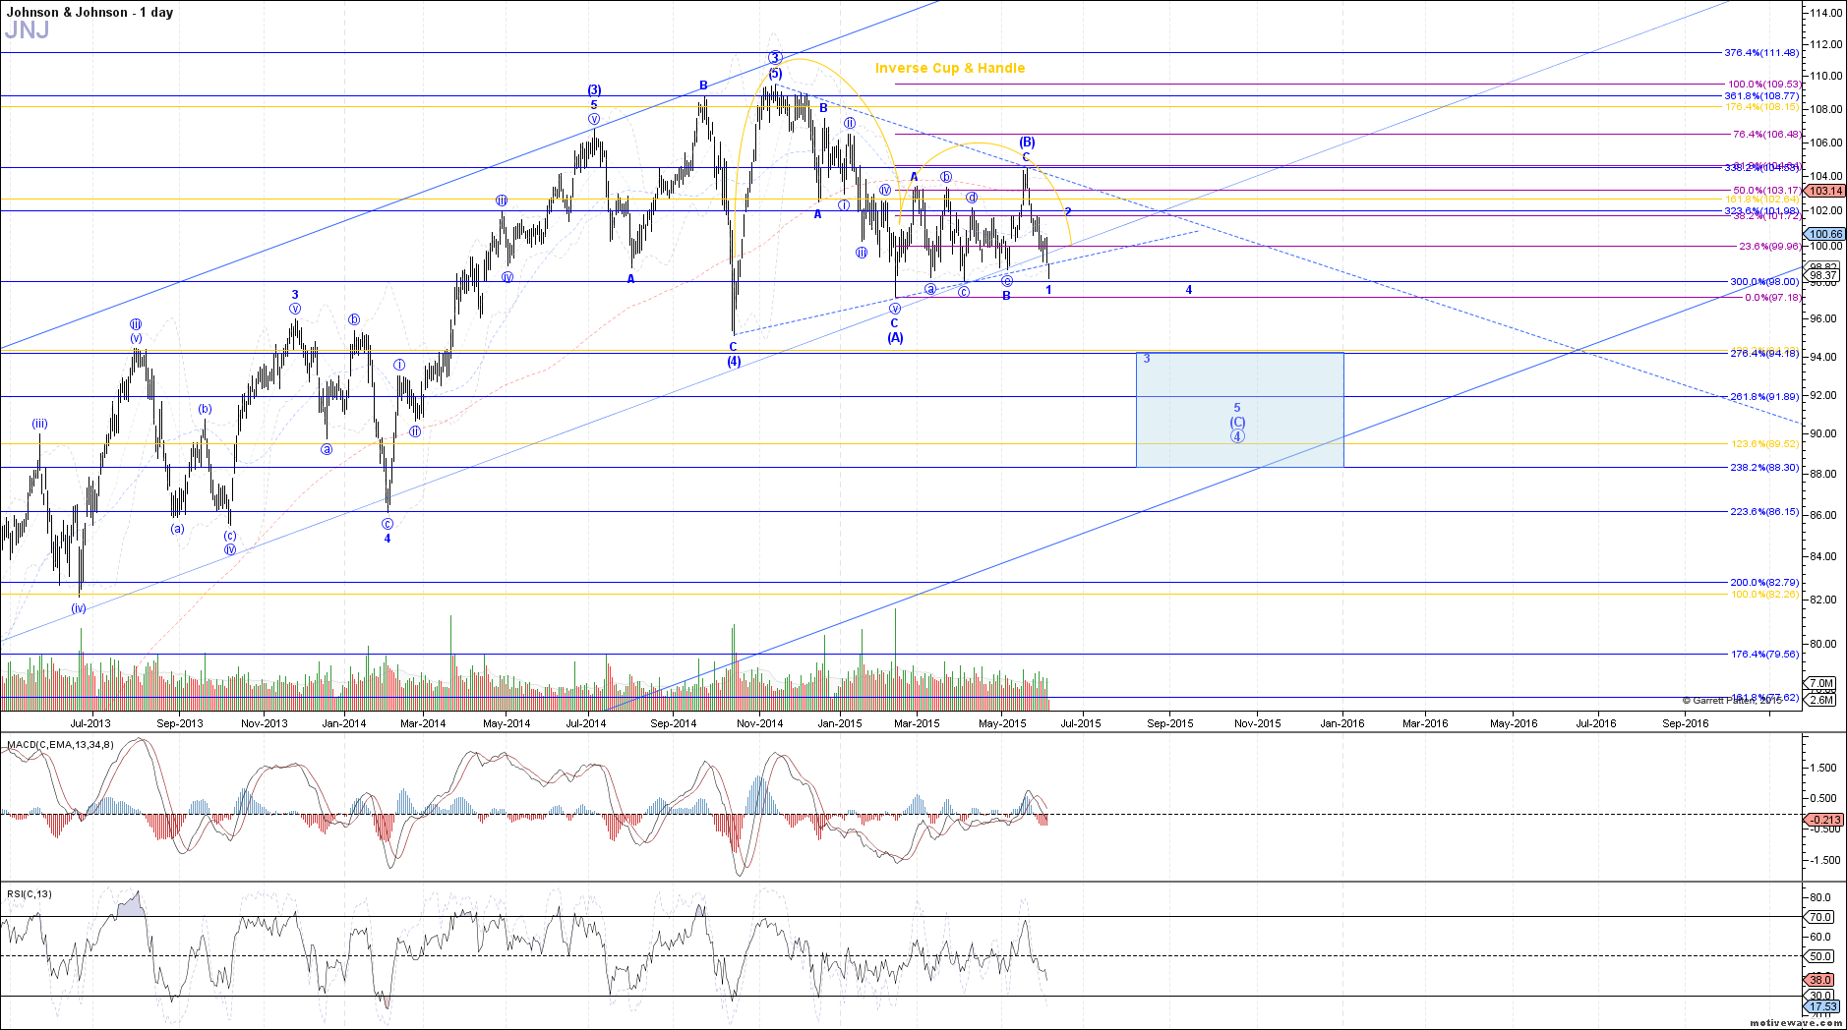This screenshot has height=1030, width=1847.
Task: Click the (4) wave label at October 2014 low
Action: tap(734, 362)
